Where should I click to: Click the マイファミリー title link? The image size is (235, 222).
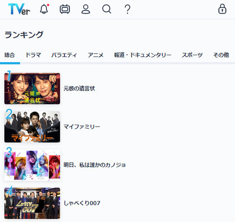tap(82, 127)
